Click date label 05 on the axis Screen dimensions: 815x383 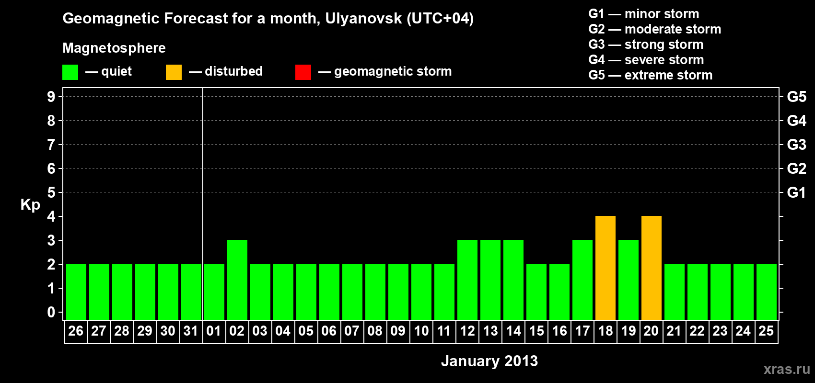point(306,331)
